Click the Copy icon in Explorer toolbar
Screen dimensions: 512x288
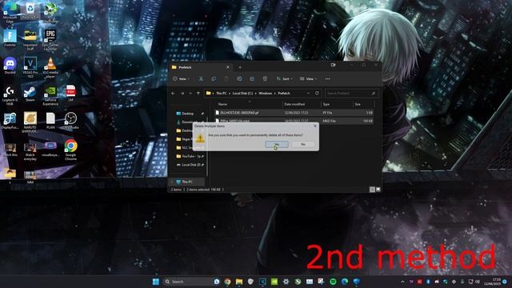click(x=214, y=79)
